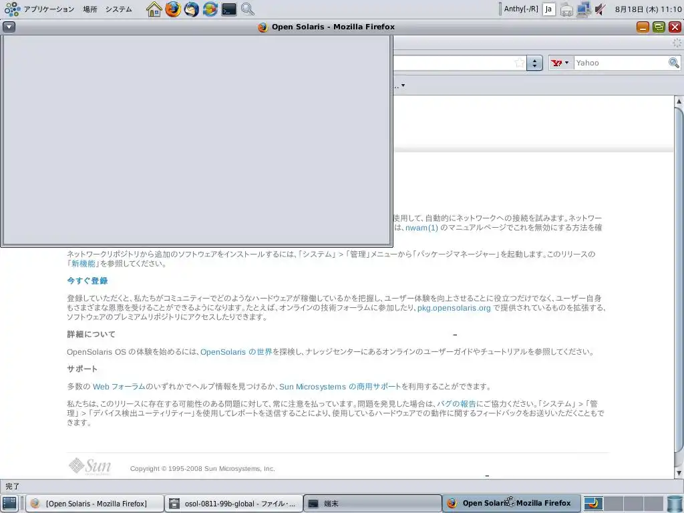Click the date and time clock
Image resolution: width=684 pixels, height=513 pixels.
point(648,9)
